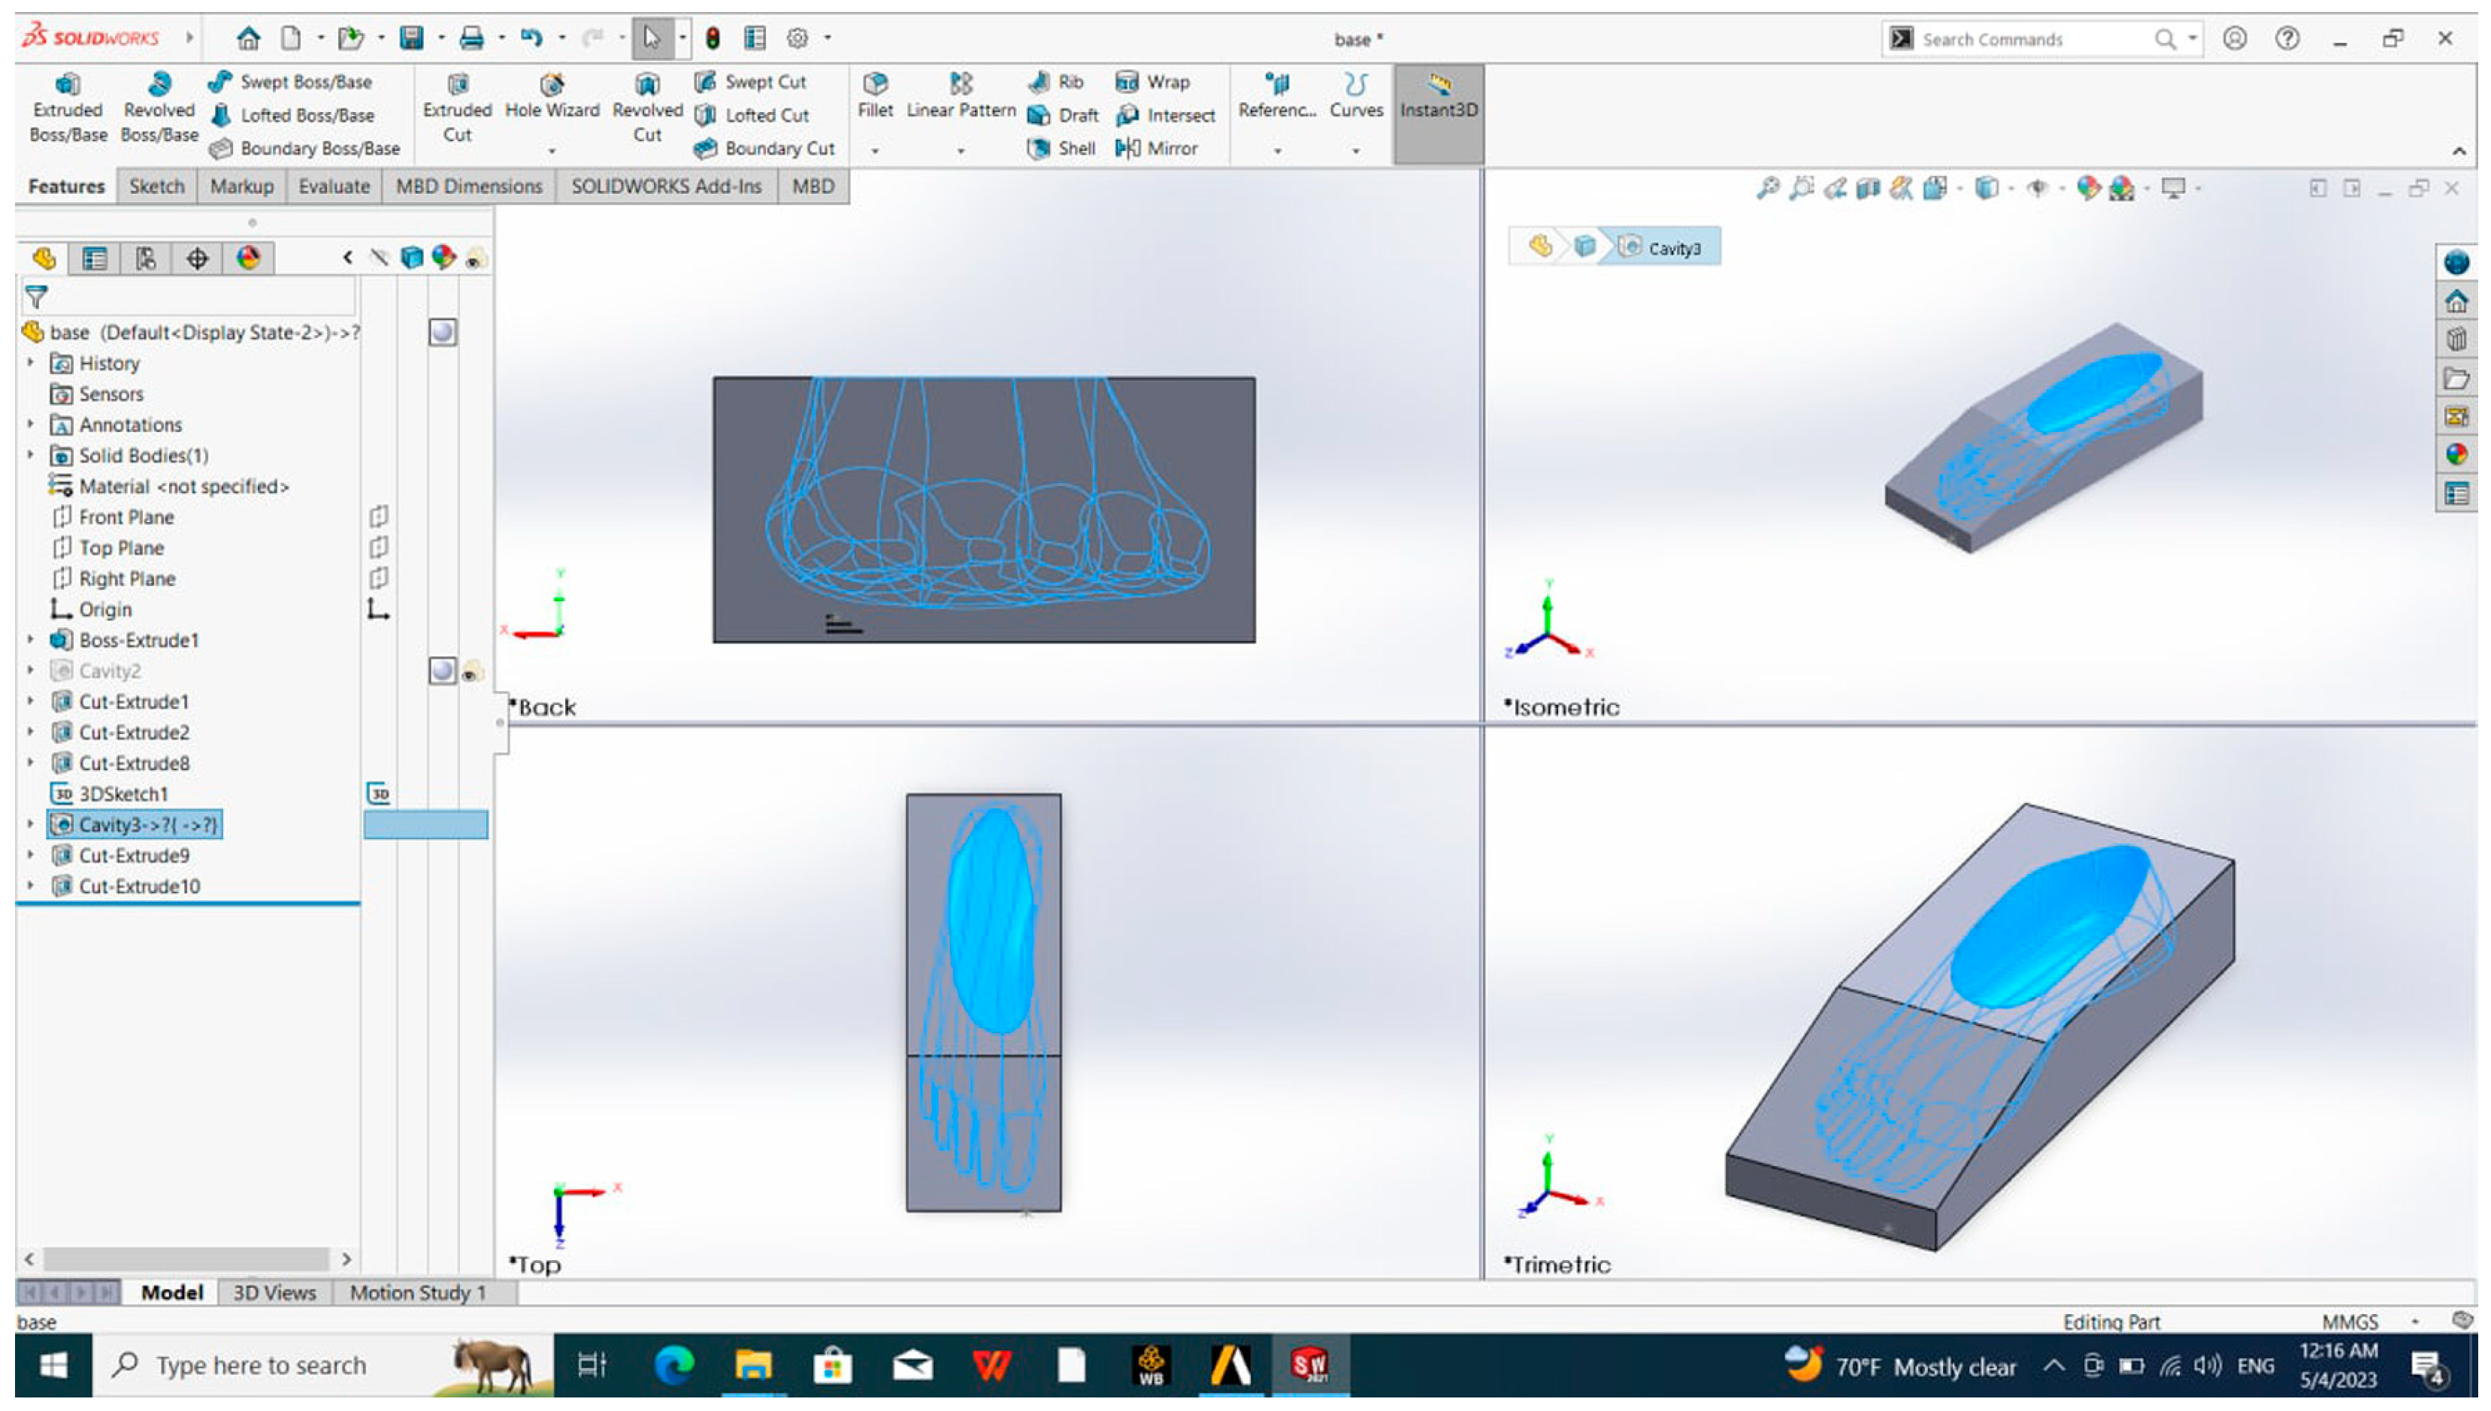This screenshot has width=2491, height=1411.
Task: Switch to the Evaluate tab
Action: [x=334, y=187]
